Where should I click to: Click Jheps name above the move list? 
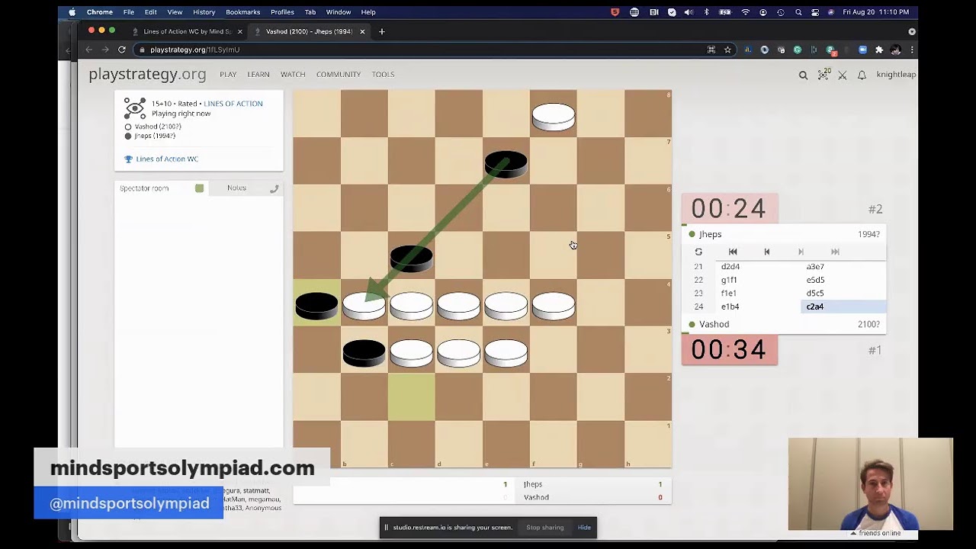click(x=710, y=234)
